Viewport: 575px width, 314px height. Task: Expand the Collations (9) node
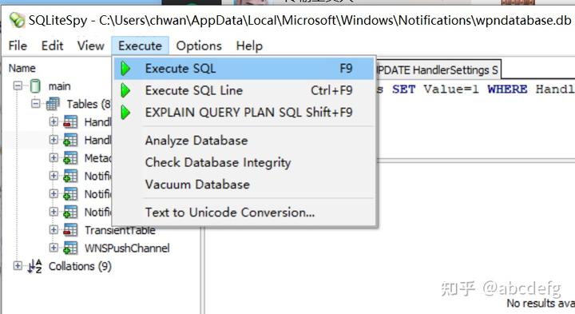click(x=18, y=265)
